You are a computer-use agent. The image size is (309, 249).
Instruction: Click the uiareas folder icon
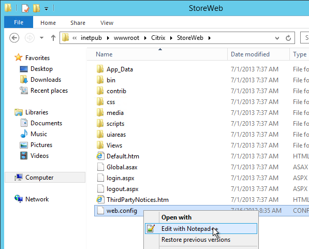pos(100,134)
